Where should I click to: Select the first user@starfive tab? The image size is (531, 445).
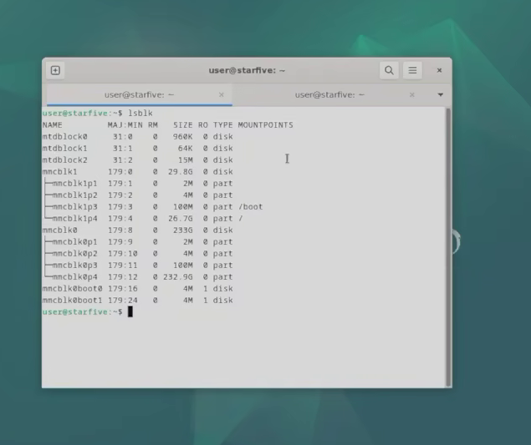(139, 95)
